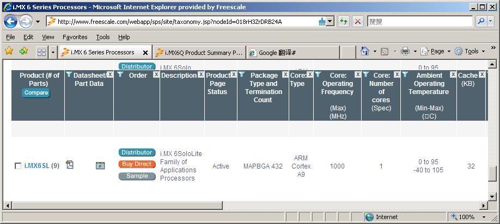Open the tab list dropdown arrow
The width and height of the screenshot is (500, 224).
[53, 52]
